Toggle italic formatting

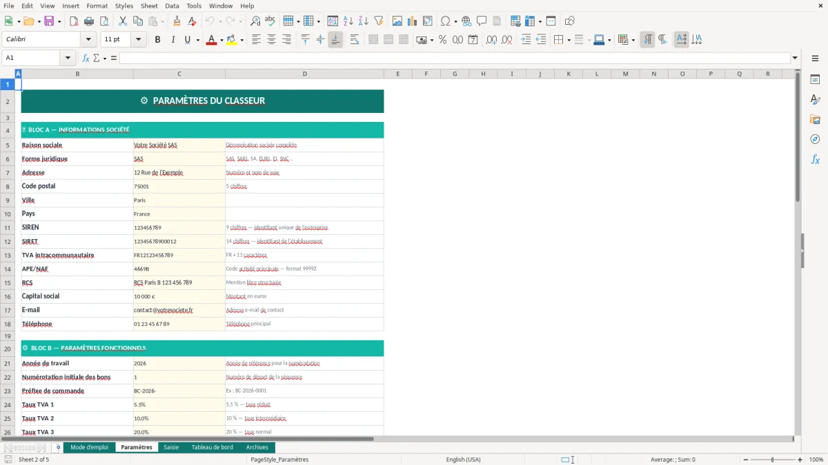coord(172,40)
